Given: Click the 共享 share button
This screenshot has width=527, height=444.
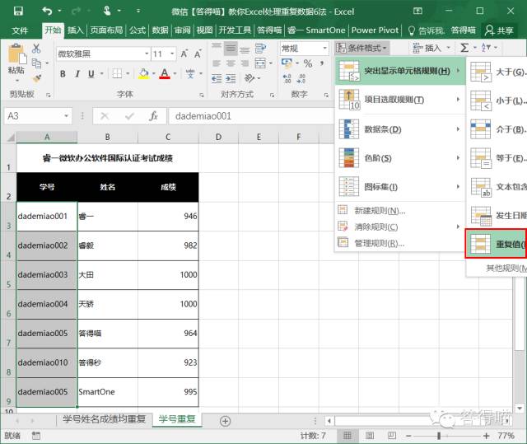Looking at the screenshot, I should click(x=499, y=30).
